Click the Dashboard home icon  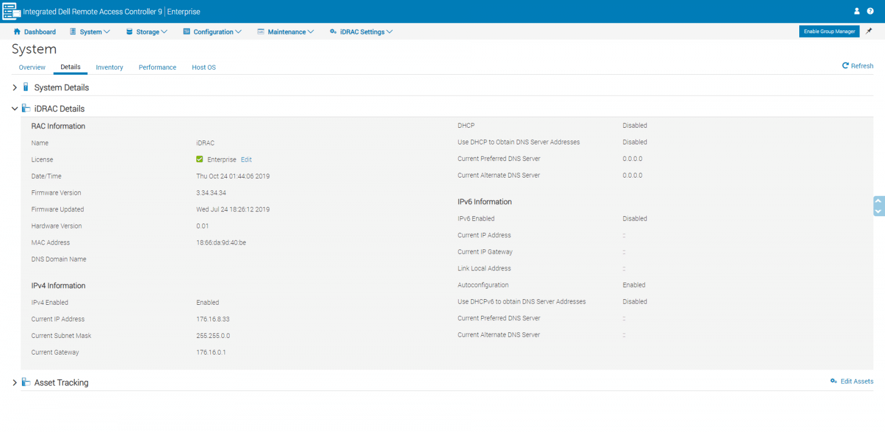(x=17, y=32)
